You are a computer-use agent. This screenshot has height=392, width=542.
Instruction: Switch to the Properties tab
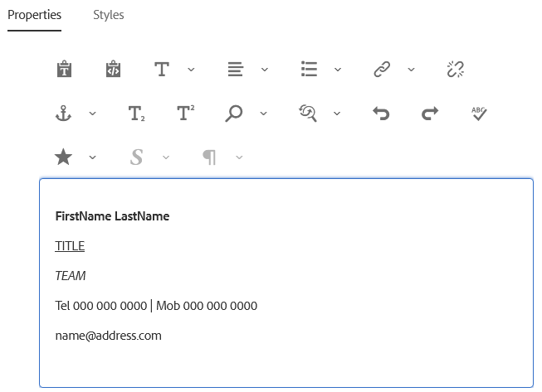point(35,15)
